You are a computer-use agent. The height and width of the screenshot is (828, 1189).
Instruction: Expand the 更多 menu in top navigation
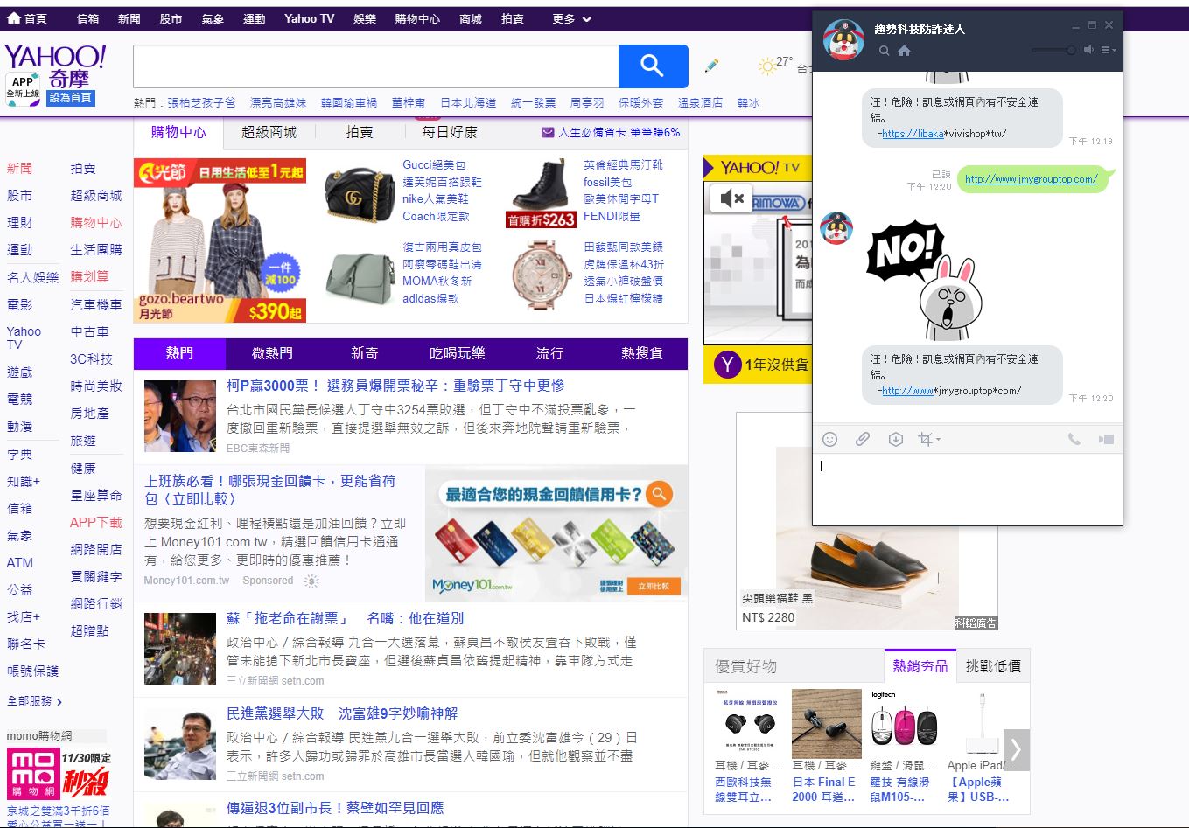tap(572, 18)
